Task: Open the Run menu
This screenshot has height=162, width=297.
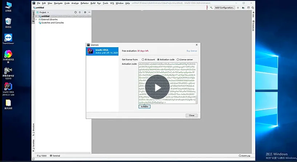Action: pyautogui.click(x=99, y=3)
